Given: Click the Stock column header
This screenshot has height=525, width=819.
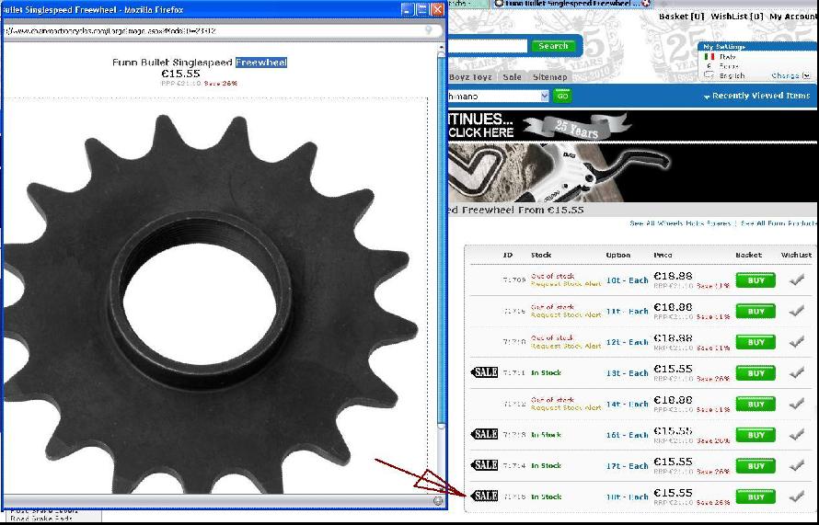Looking at the screenshot, I should pos(541,256).
